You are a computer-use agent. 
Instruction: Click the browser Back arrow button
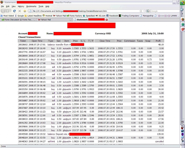click(3, 11)
